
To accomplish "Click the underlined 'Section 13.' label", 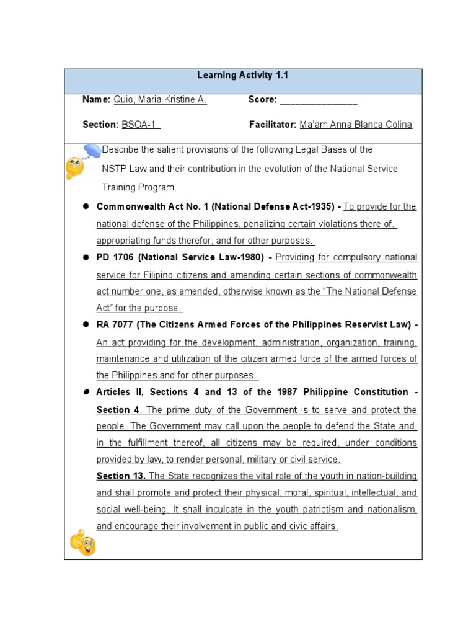I will point(121,476).
